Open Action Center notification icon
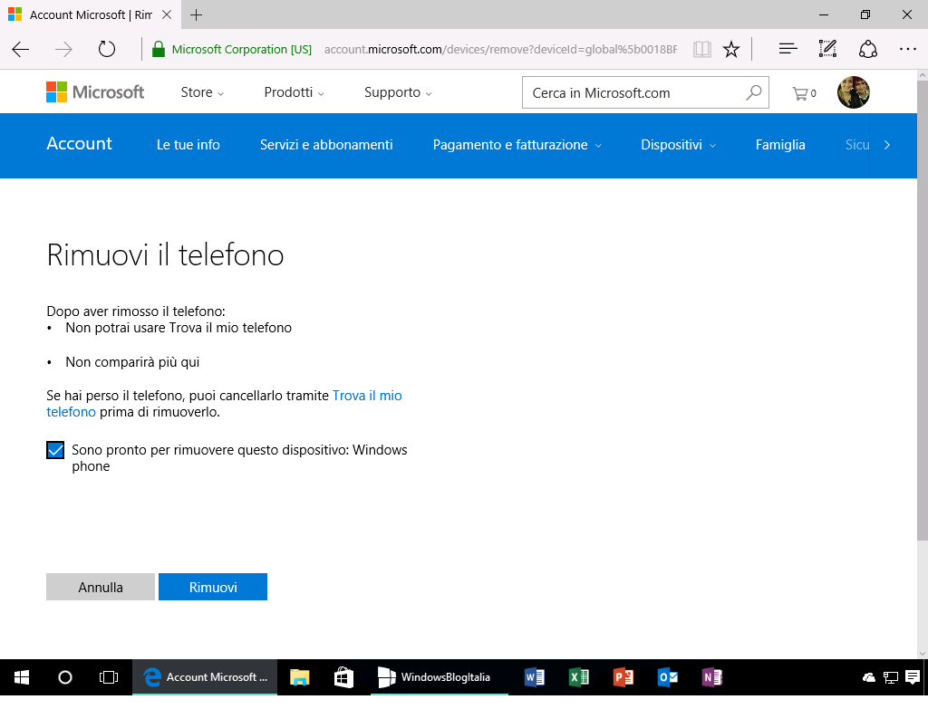This screenshot has height=709, width=928. [x=913, y=677]
